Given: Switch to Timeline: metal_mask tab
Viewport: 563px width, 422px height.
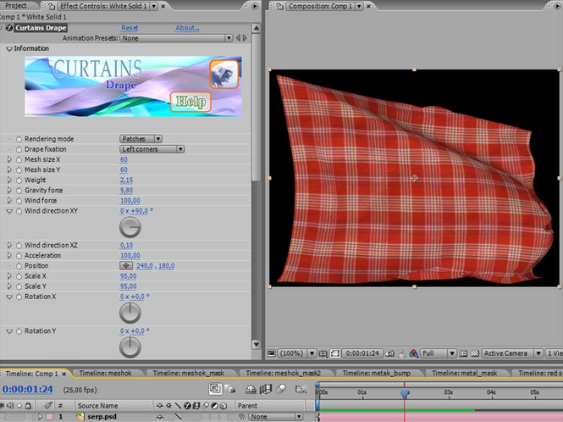Looking at the screenshot, I should [464, 374].
